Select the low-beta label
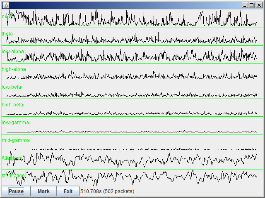 click(11, 87)
